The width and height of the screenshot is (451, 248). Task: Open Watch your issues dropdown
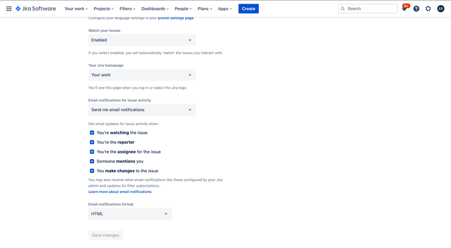click(142, 40)
